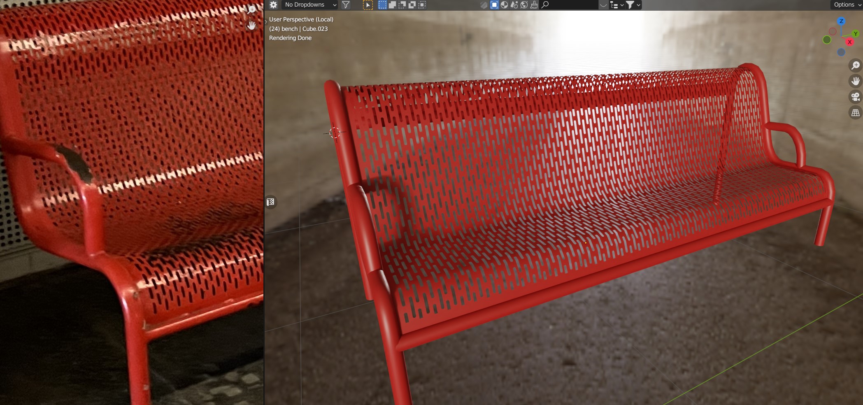Click the blue Z axis gizmo handle

coord(841,21)
